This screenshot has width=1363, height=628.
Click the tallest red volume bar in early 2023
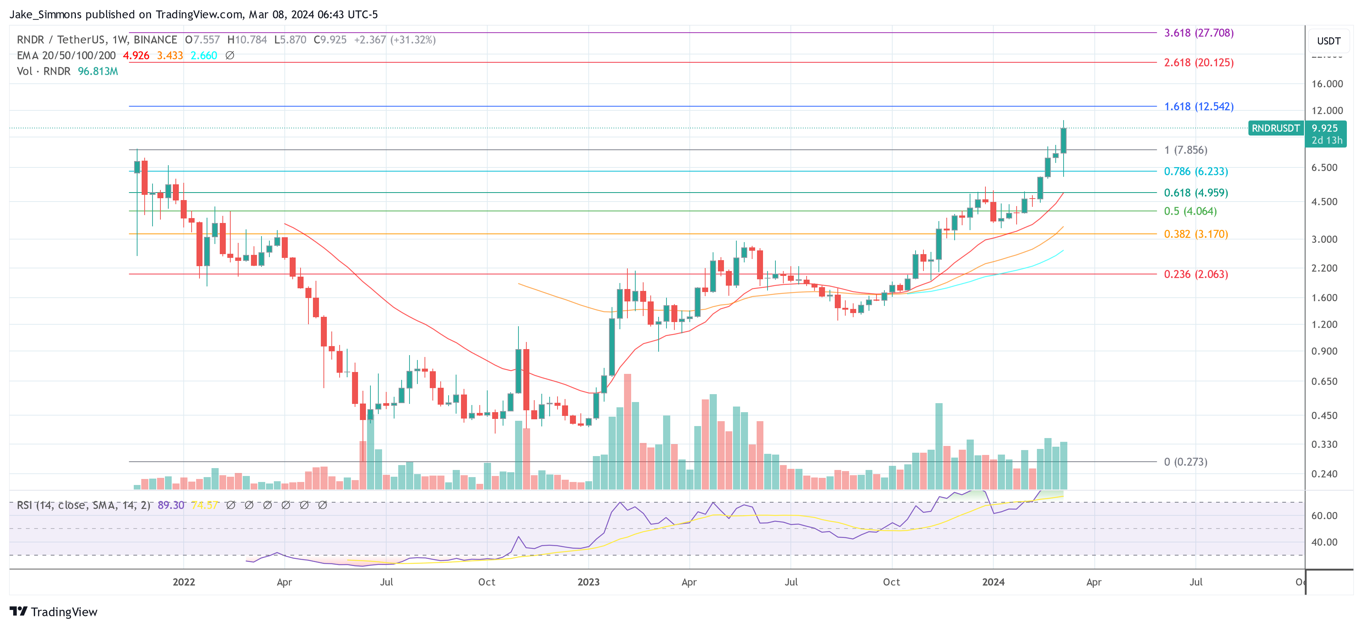coord(627,431)
